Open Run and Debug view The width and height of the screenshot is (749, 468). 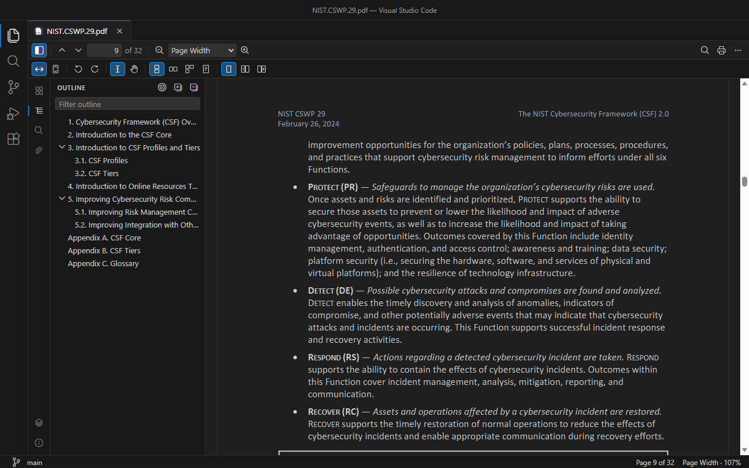point(13,113)
